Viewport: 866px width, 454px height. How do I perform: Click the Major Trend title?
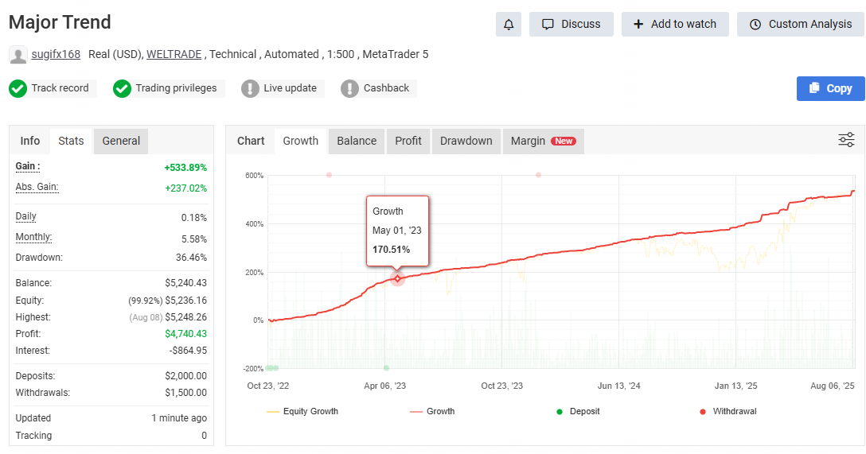tap(60, 22)
